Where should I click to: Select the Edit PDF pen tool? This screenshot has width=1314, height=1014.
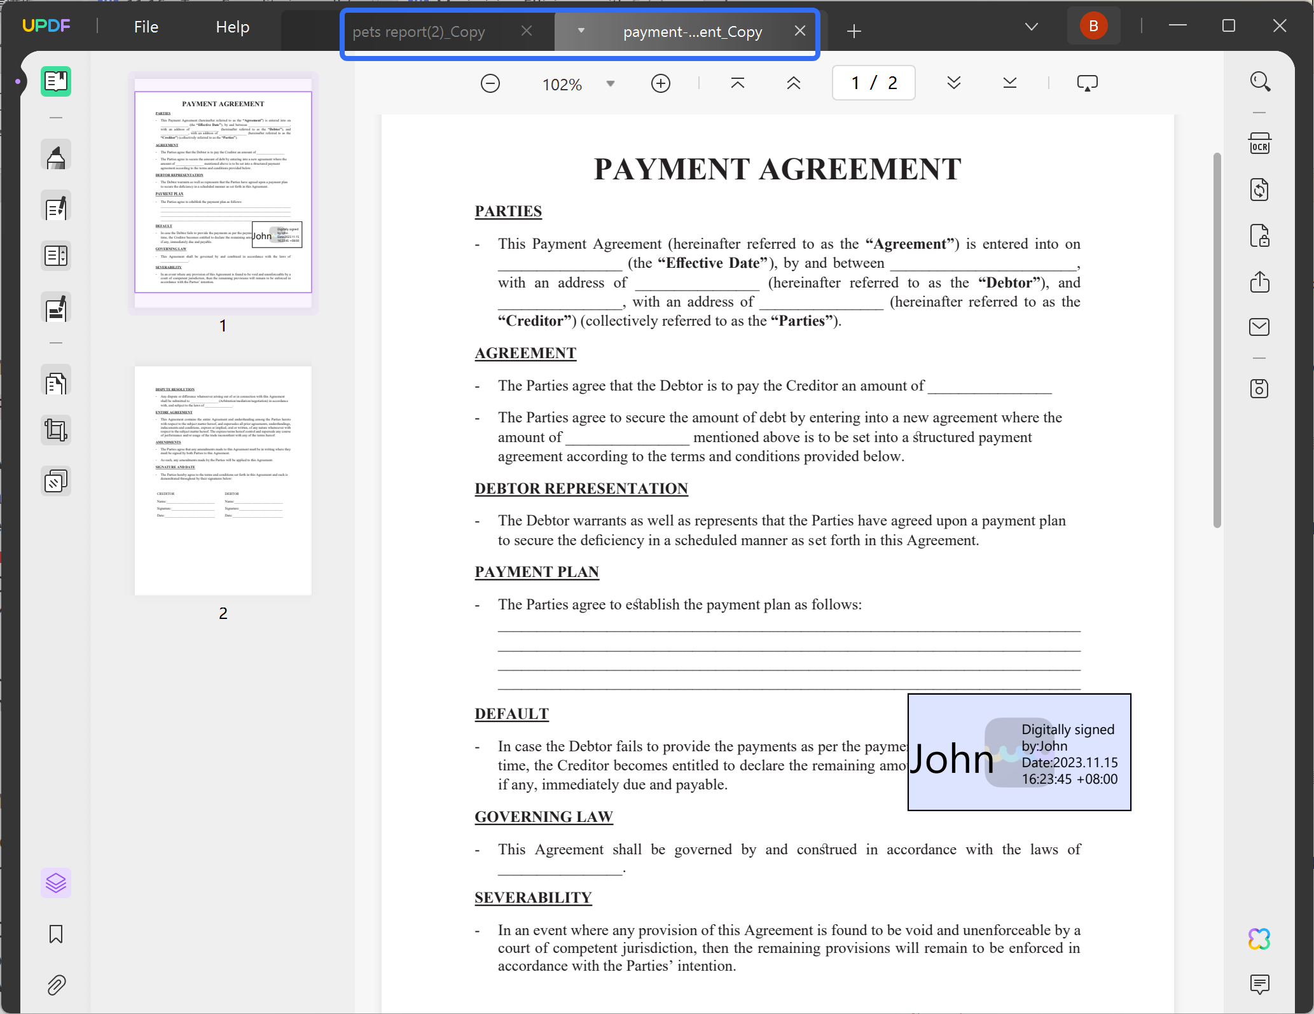pyautogui.click(x=56, y=206)
